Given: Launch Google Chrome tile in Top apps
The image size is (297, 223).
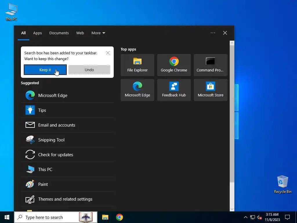Looking at the screenshot, I should [174, 65].
